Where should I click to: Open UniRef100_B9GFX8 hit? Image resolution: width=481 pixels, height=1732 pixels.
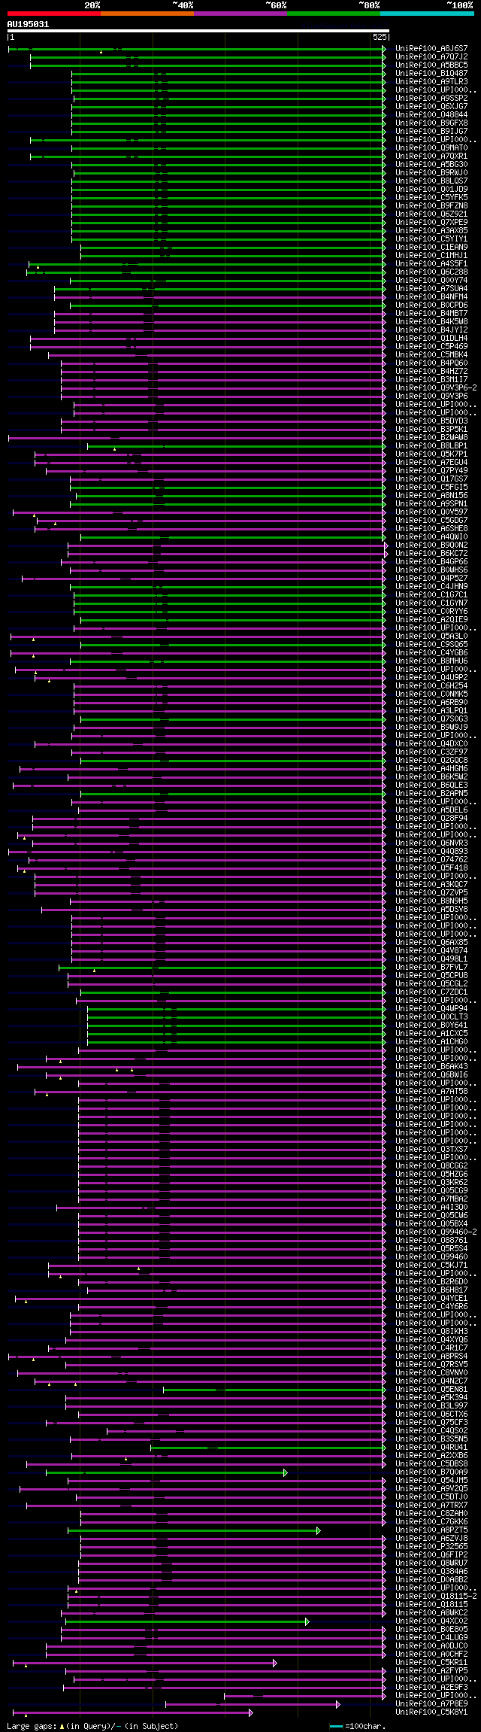431,123
